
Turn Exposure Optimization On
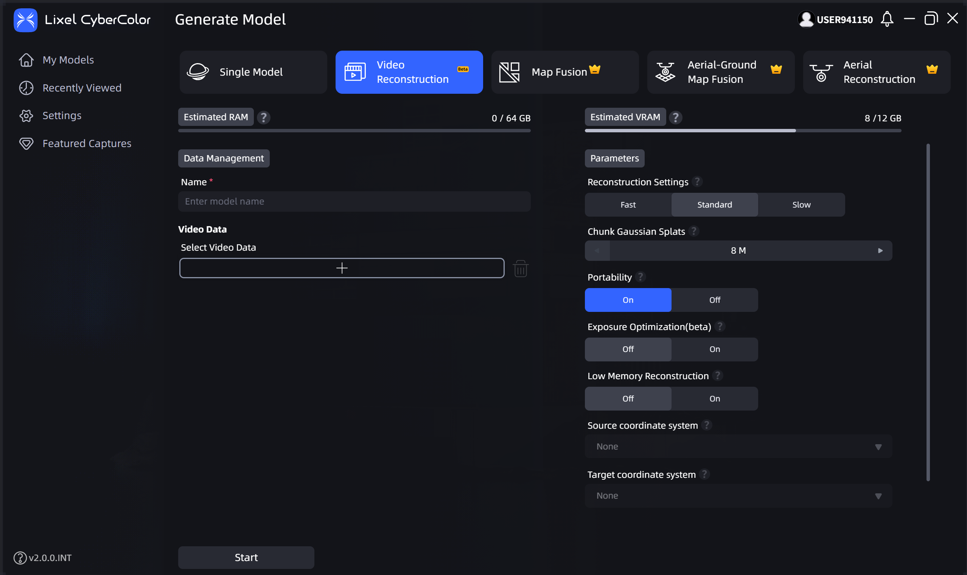(x=715, y=349)
